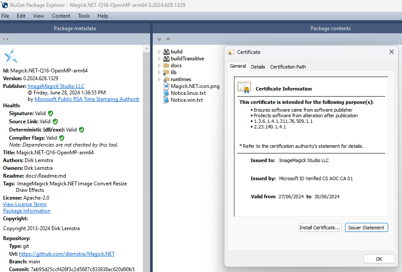Switch to the Details tab

258,67
